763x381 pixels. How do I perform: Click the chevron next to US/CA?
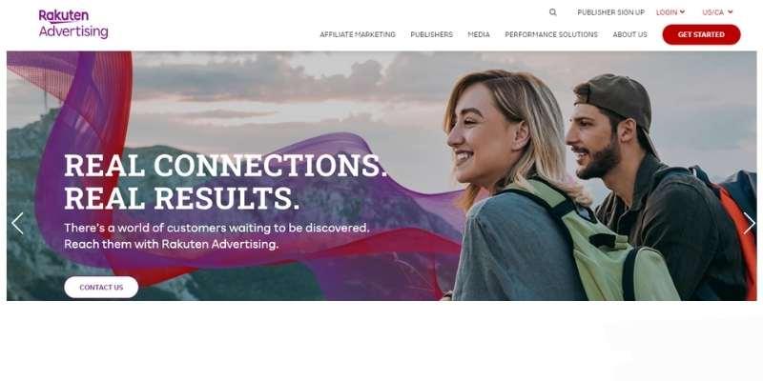(x=731, y=12)
